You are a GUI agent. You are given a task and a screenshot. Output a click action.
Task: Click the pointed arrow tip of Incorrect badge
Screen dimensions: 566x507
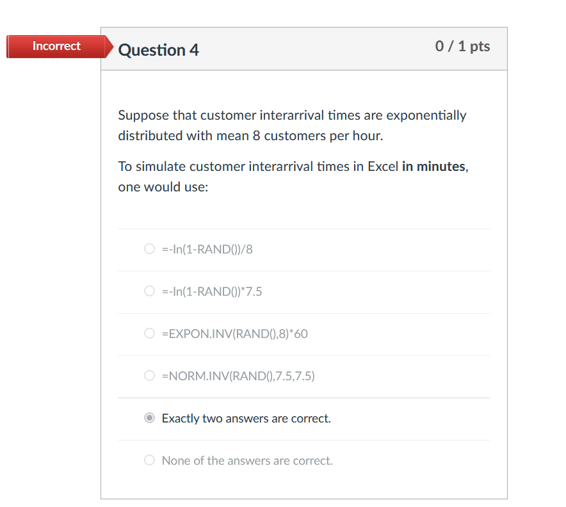(110, 47)
